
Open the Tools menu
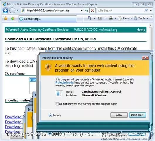pyautogui.click(x=141, y=18)
